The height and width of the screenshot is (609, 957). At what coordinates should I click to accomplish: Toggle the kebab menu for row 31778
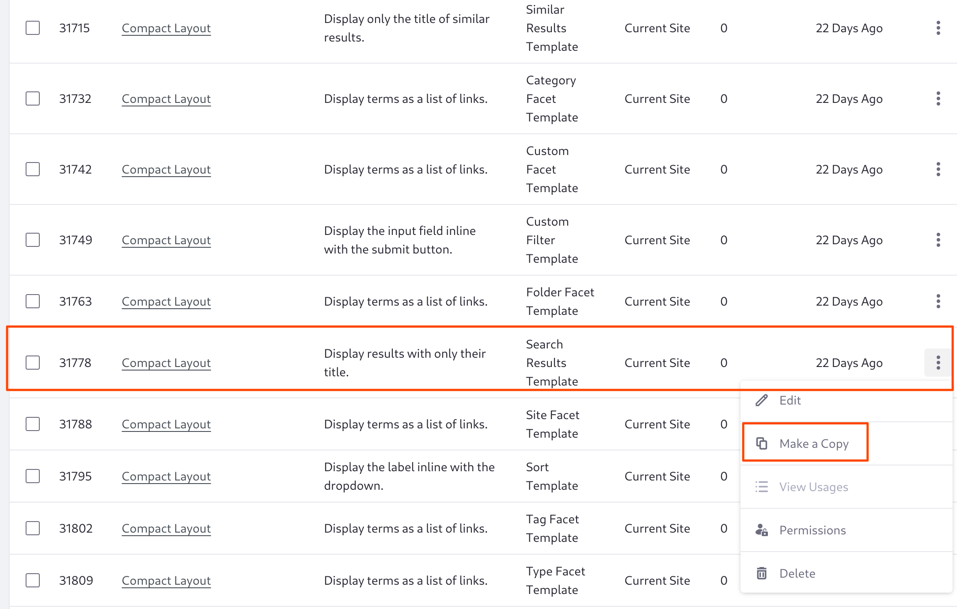(x=938, y=363)
